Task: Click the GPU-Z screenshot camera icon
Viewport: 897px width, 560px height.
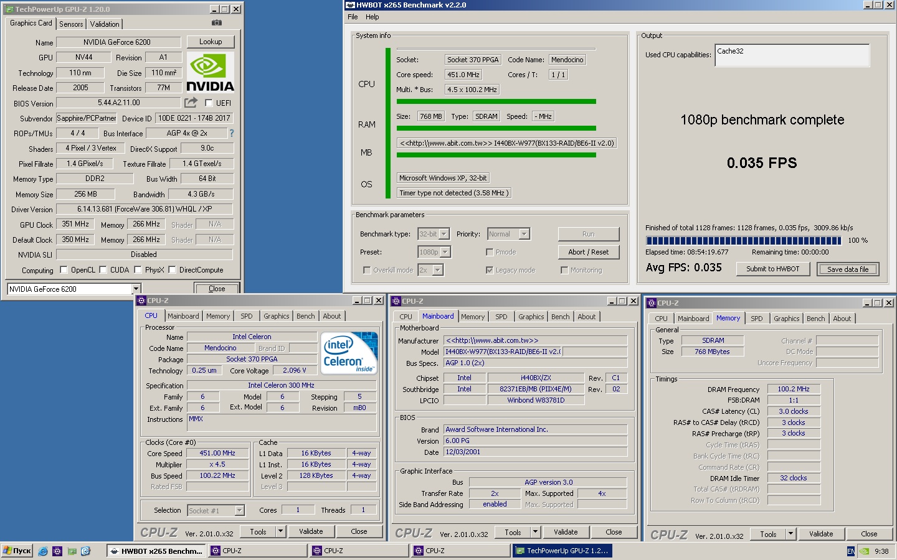Action: click(216, 22)
